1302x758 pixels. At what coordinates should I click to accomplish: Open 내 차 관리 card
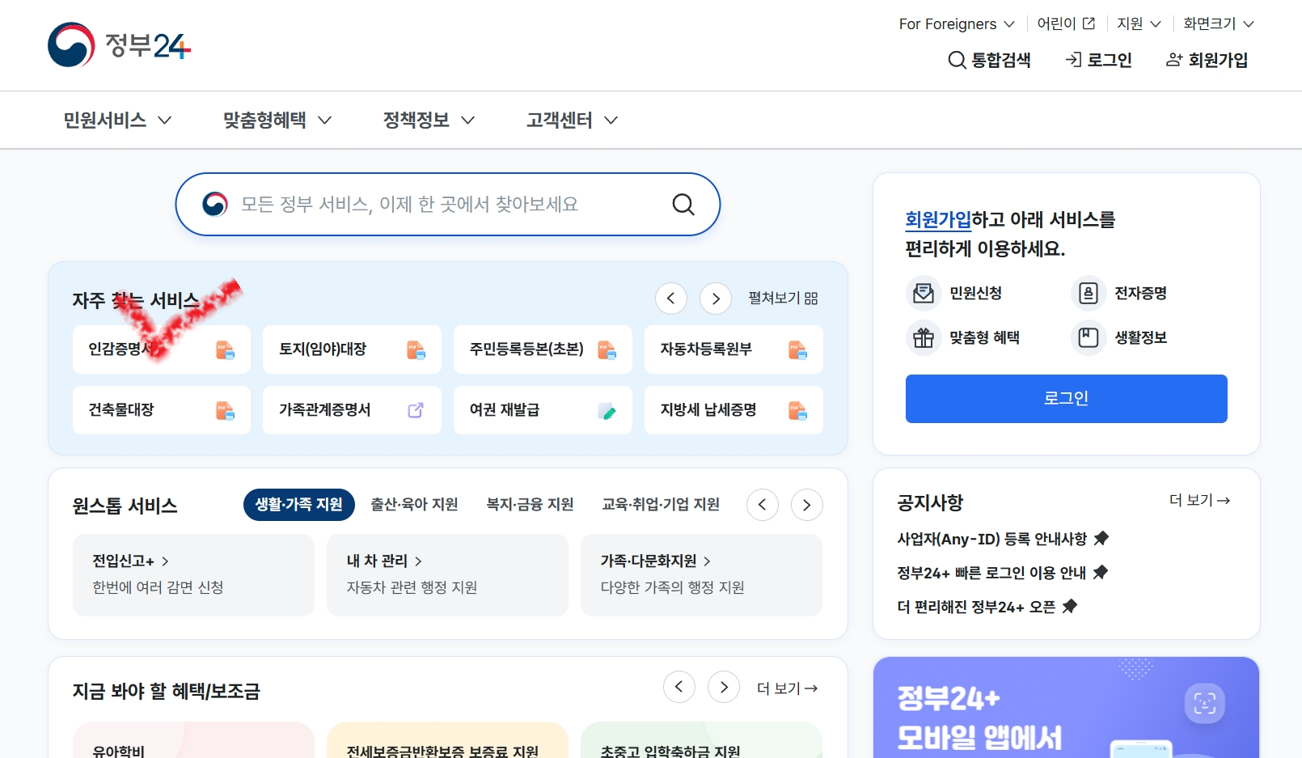coord(447,575)
